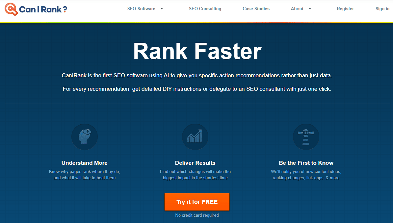The height and width of the screenshot is (223, 393).
Task: Click text starting 'For every recommendation, get detailed DIY'
Action: coord(197,89)
